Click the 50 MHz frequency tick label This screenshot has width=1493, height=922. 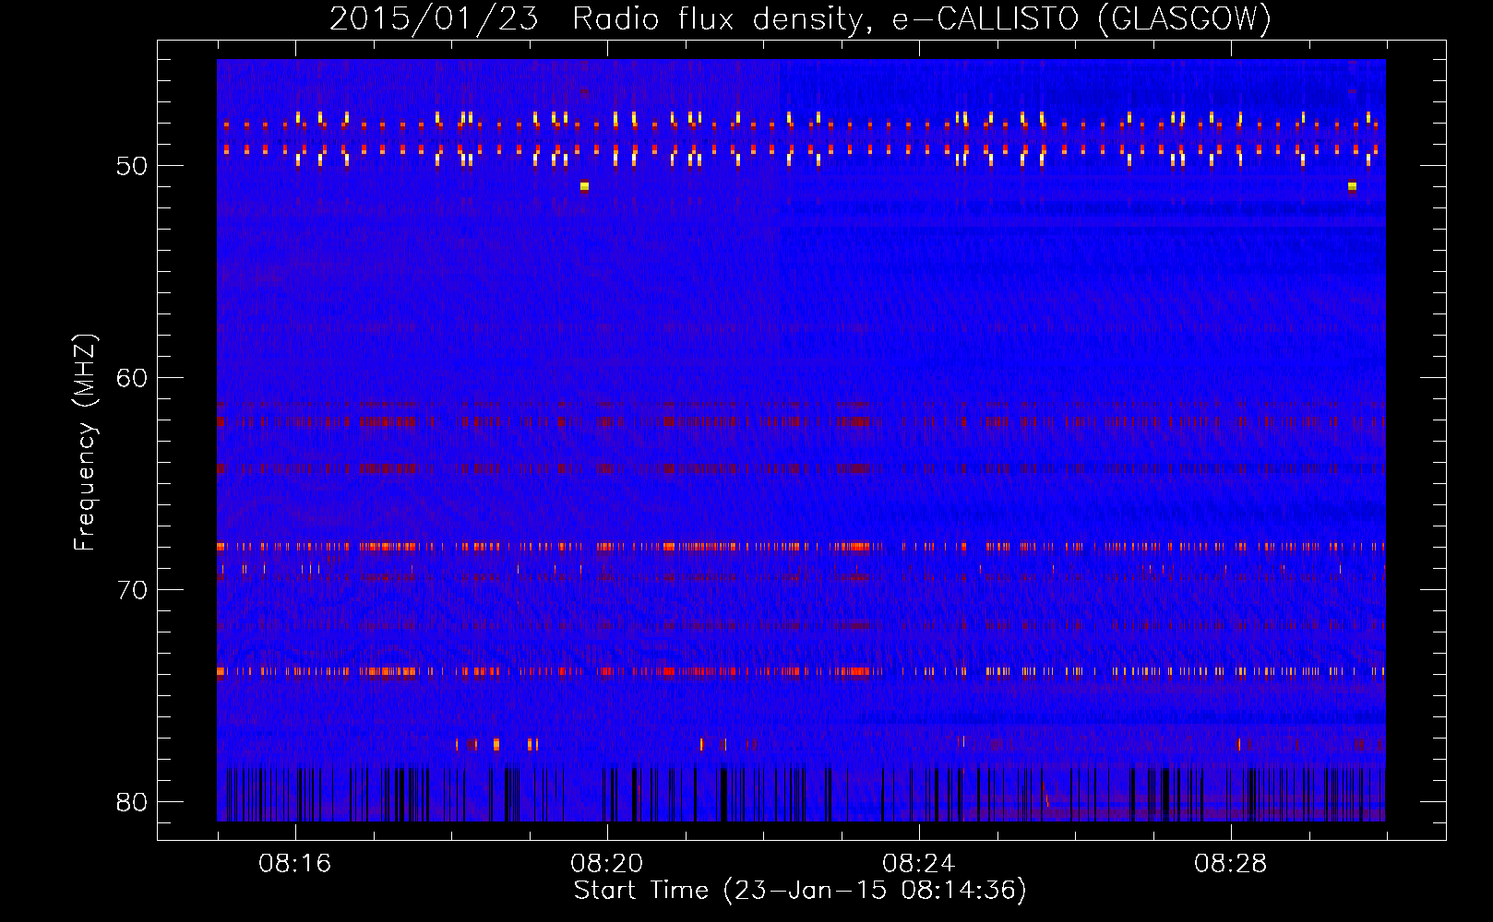click(x=132, y=166)
